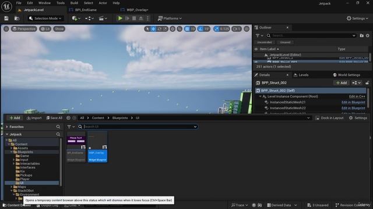Open viewport layout maximize icon
This screenshot has width=373, height=209.
coord(247,29)
